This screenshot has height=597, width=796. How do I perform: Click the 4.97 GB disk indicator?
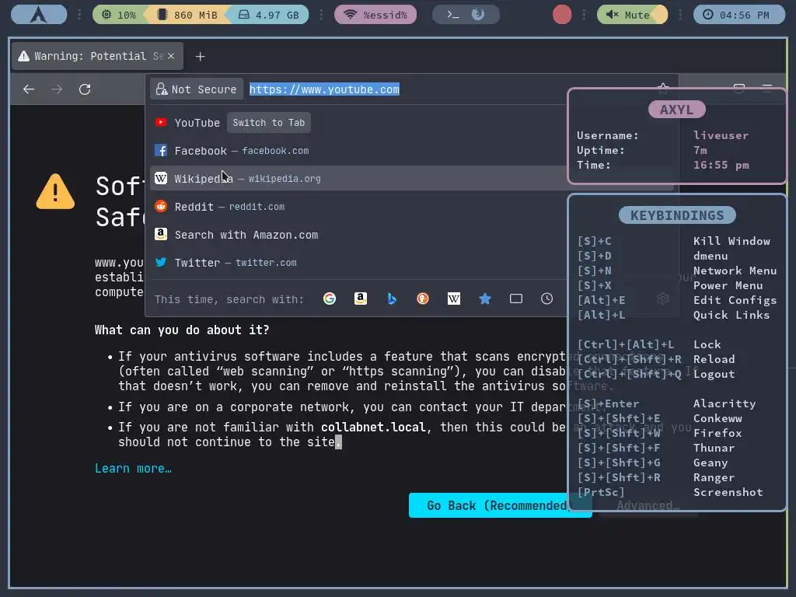point(269,15)
